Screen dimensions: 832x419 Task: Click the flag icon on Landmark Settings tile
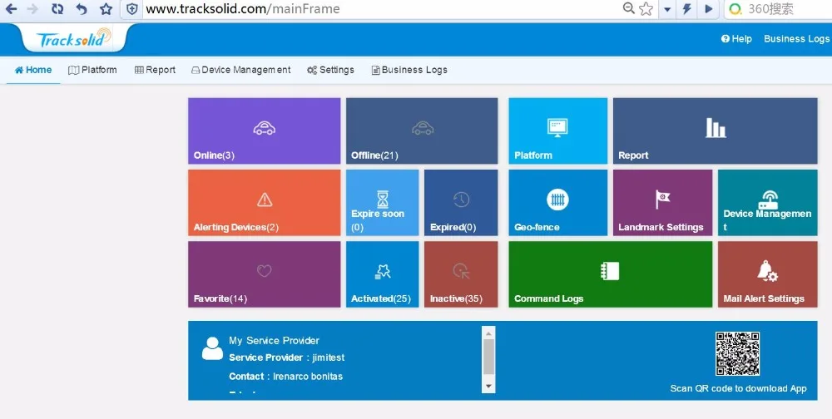pyautogui.click(x=662, y=200)
